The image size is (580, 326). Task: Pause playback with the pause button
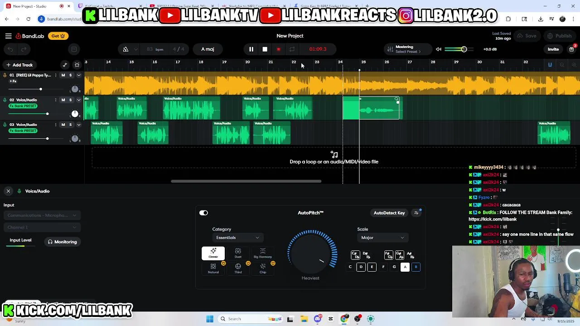[251, 49]
